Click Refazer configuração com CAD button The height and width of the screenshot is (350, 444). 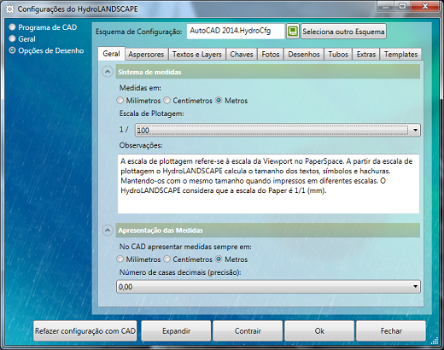tap(85, 331)
